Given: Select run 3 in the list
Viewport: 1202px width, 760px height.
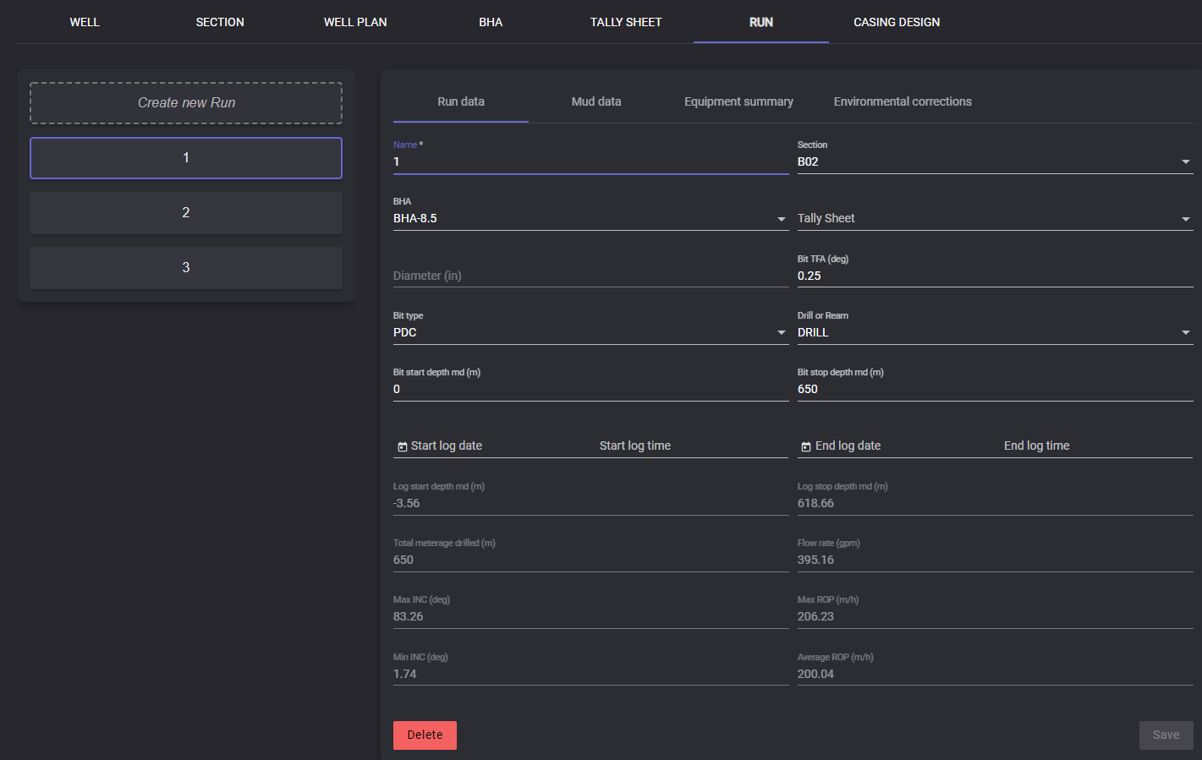Looking at the screenshot, I should (186, 268).
